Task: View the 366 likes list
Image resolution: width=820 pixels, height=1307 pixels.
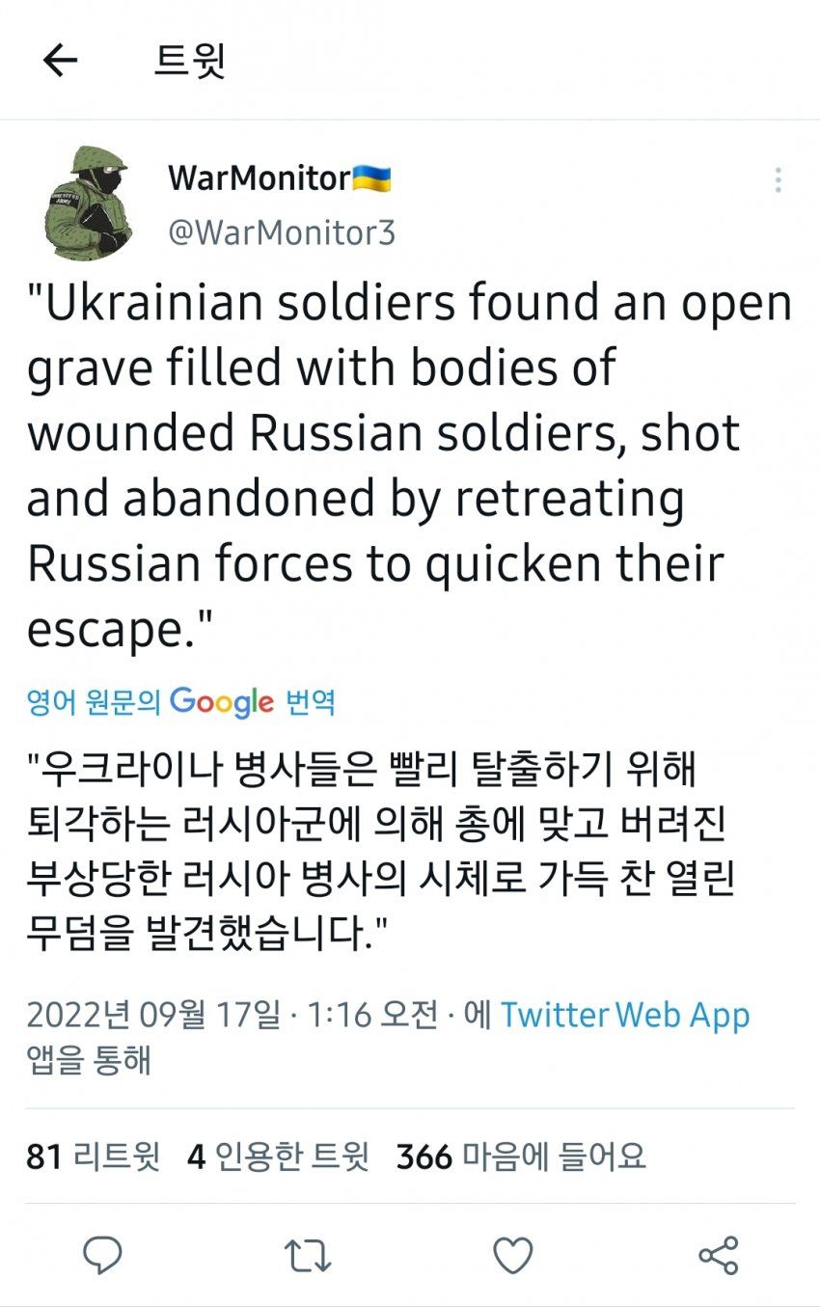Action: (521, 1156)
